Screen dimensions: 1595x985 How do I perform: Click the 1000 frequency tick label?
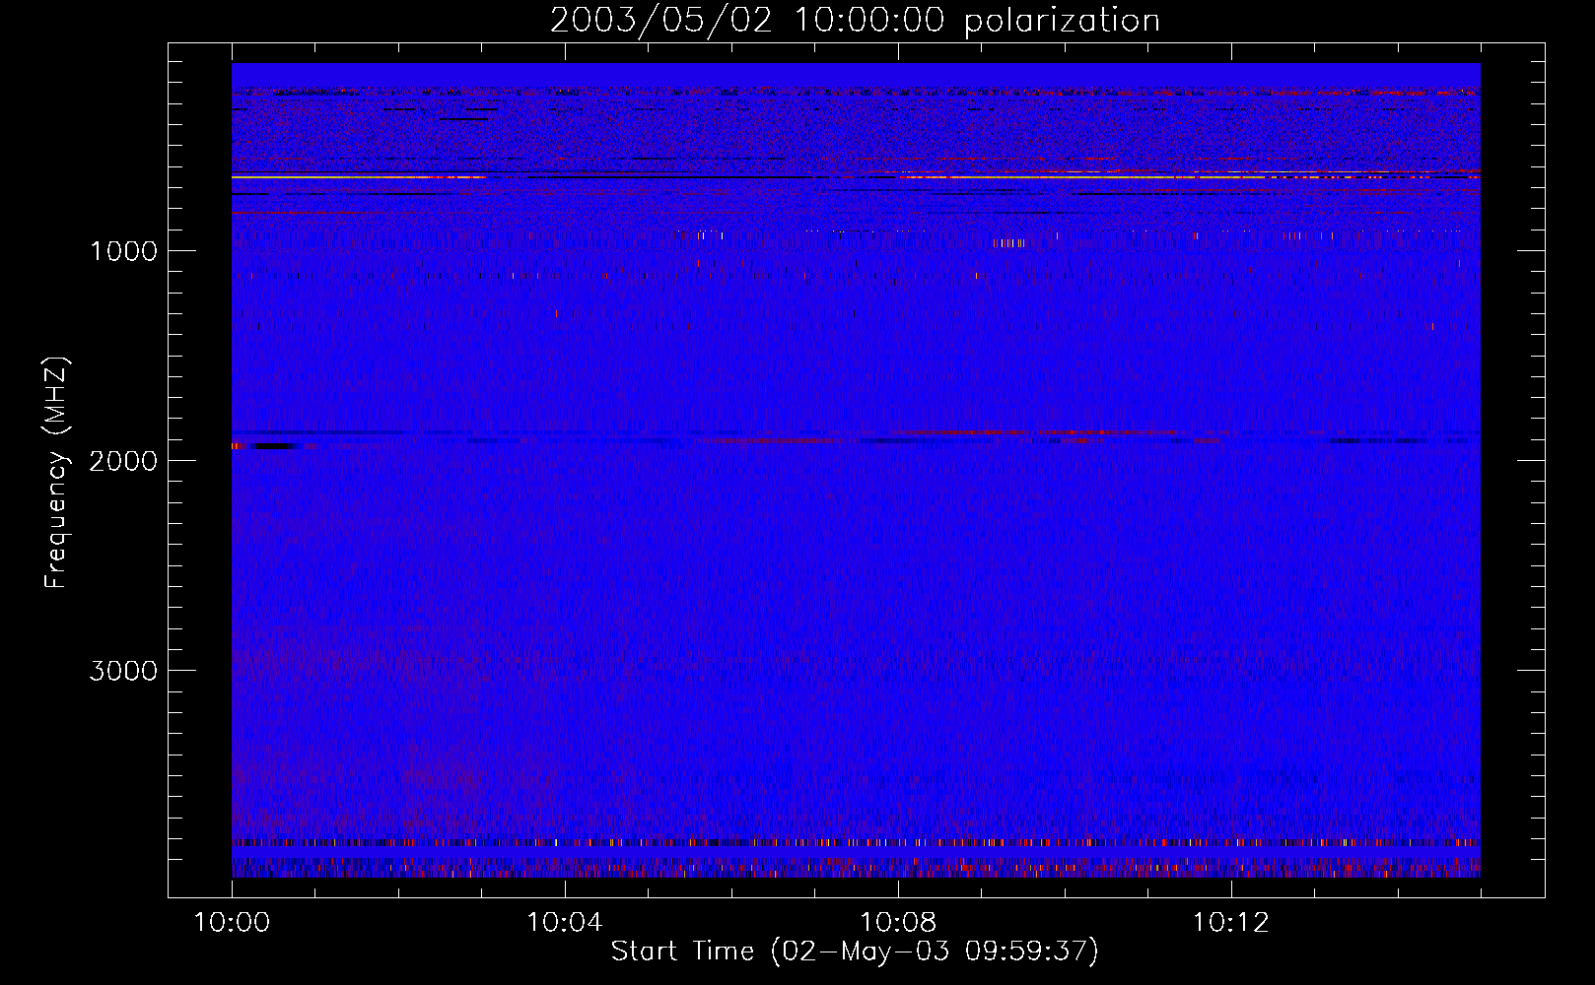tap(123, 251)
